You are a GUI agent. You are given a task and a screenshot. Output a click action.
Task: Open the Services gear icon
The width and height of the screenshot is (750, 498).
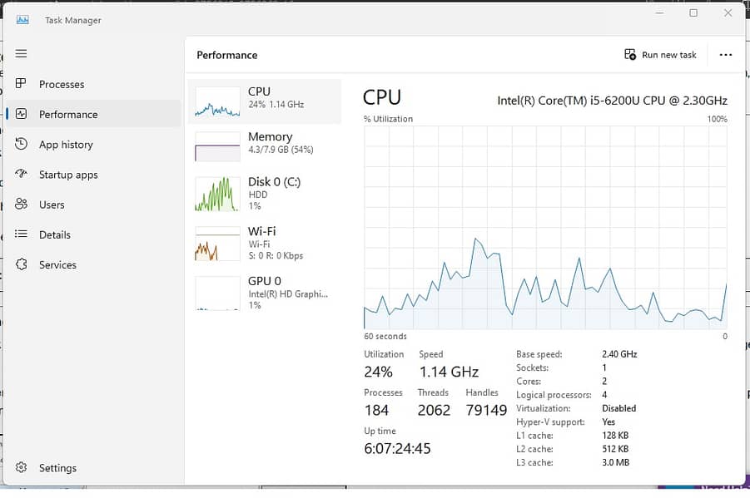coord(22,264)
